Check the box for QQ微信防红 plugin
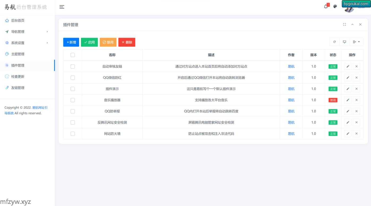The image size is (371, 206). click(x=73, y=78)
